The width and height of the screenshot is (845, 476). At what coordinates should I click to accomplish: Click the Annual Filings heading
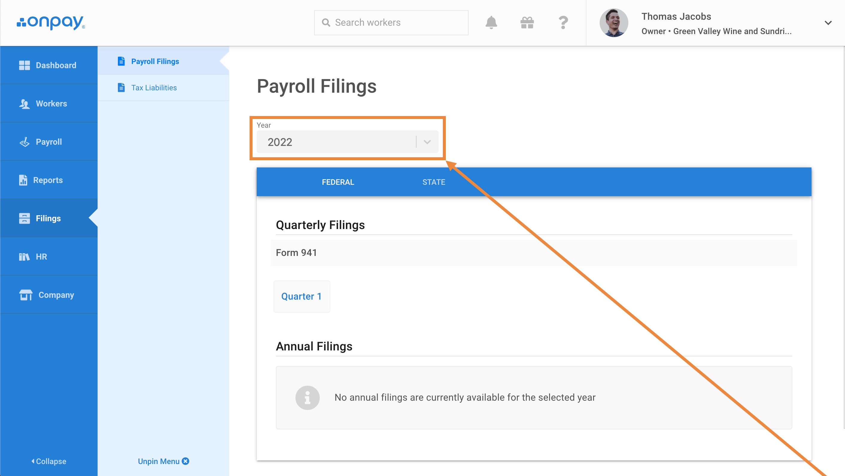pyautogui.click(x=314, y=346)
